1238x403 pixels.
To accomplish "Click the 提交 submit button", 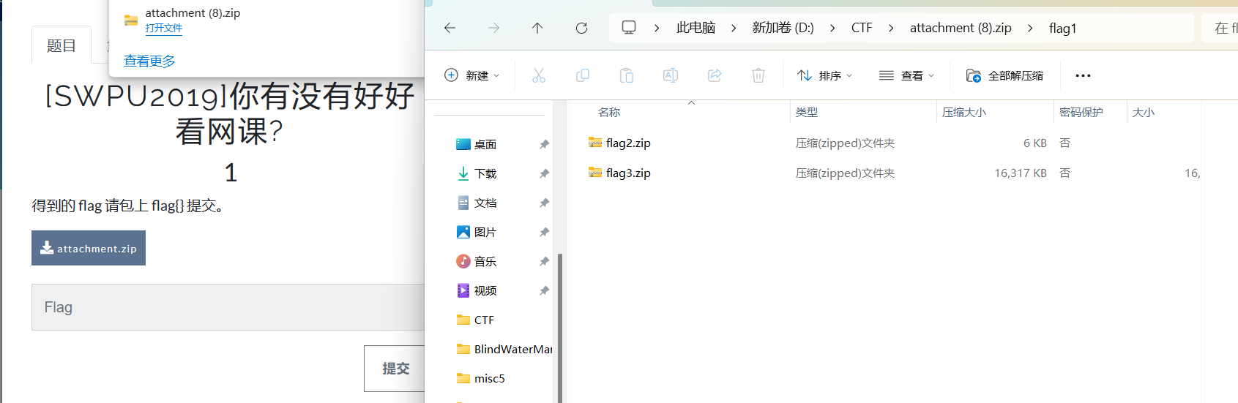I will 395,369.
